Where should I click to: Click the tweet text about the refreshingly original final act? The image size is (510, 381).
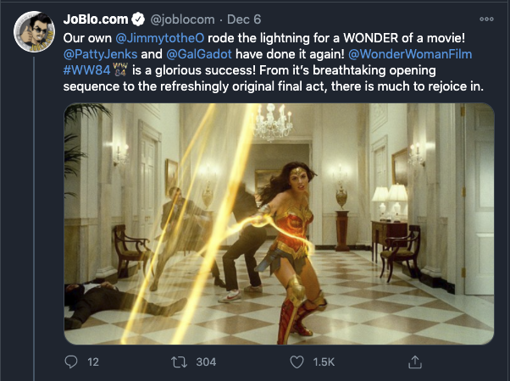tap(273, 86)
